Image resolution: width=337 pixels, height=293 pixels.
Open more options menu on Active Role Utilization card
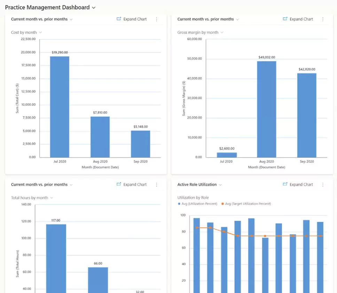[323, 185]
